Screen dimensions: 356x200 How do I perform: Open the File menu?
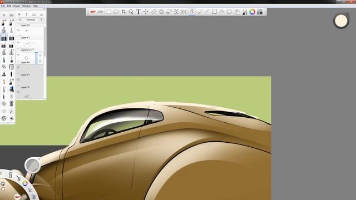(3, 6)
